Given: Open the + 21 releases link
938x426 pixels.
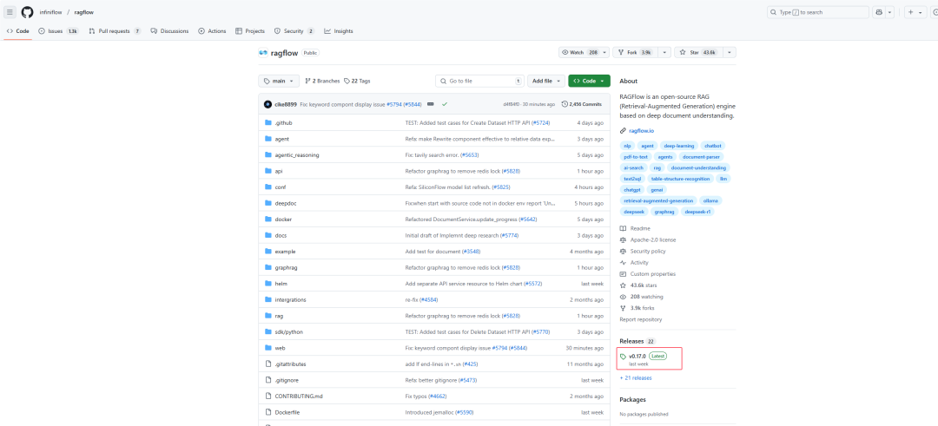Looking at the screenshot, I should 636,377.
